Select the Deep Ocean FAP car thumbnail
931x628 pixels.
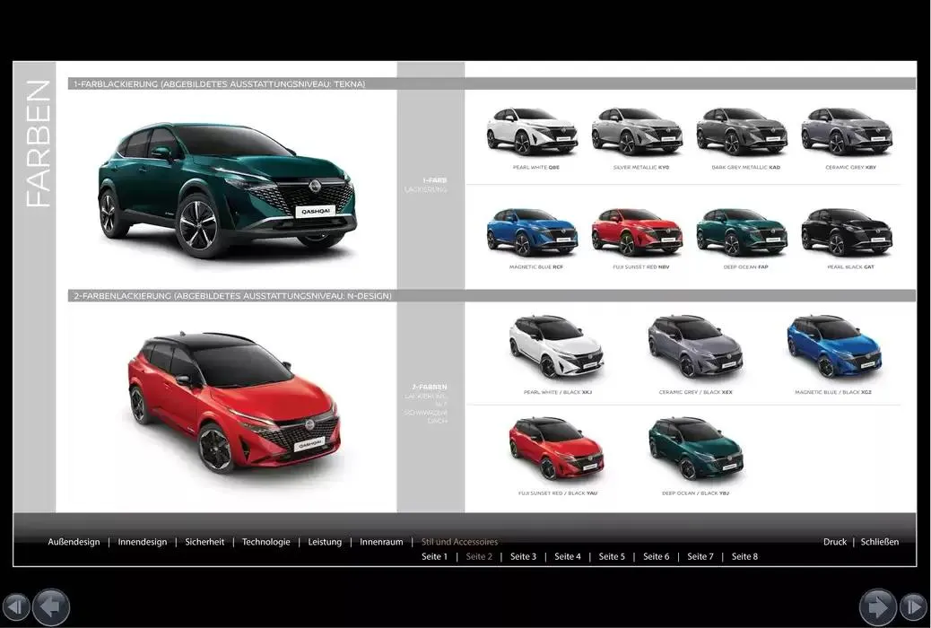742,231
